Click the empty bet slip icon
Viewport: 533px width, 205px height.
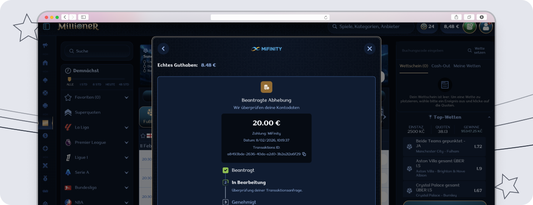click(444, 85)
